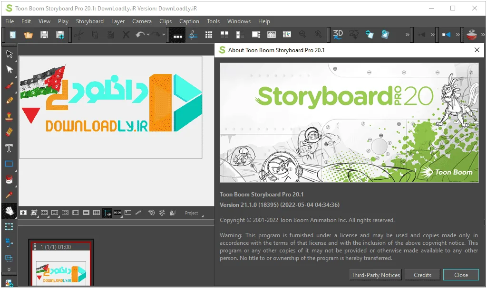This screenshot has width=487, height=288.
Task: Click the red drum Pitch Mode icon
Action: tap(471, 35)
